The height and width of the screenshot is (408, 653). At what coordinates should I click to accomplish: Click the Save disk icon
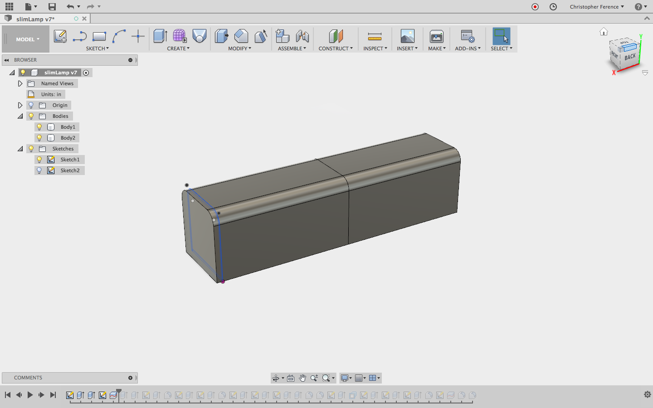[x=52, y=6]
